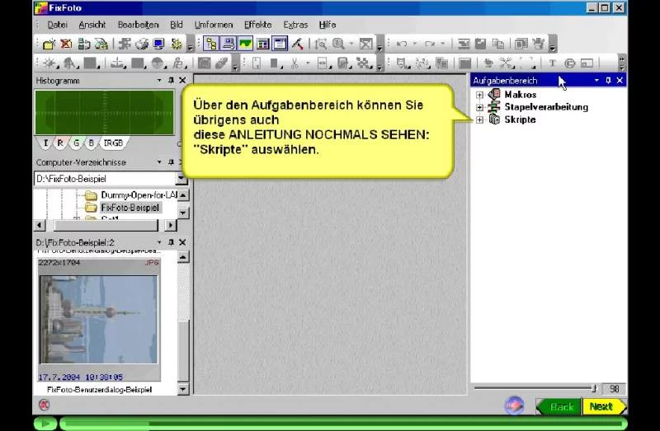The height and width of the screenshot is (431, 660).
Task: Expand the Stapelverarbeitung tree node
Action: [479, 107]
